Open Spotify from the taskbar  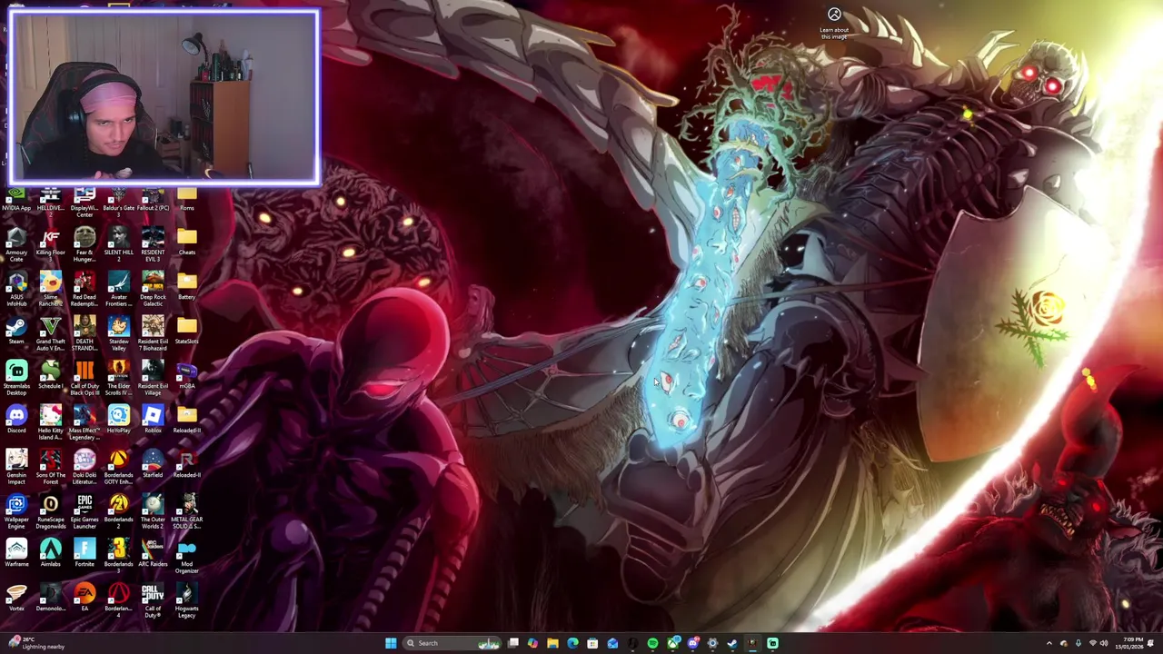[x=652, y=643]
